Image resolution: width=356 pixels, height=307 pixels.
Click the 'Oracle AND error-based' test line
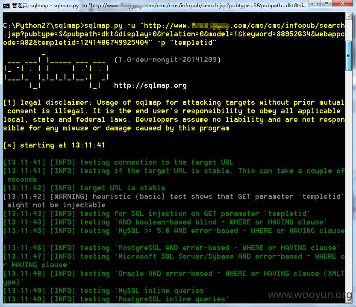click(x=174, y=277)
